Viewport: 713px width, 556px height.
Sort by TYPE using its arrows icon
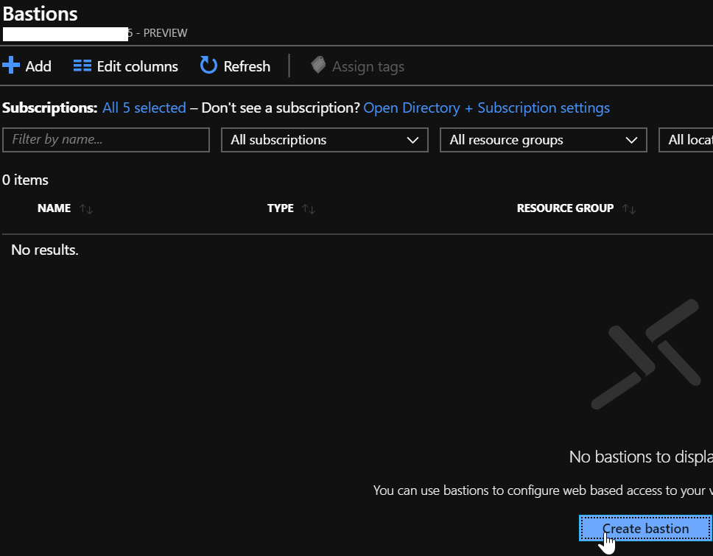(x=309, y=209)
